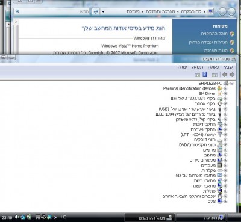The width and height of the screenshot is (241, 222).
Task: Click הגדרות עבודה מרחוק remote settings link
Action: [x=208, y=42]
